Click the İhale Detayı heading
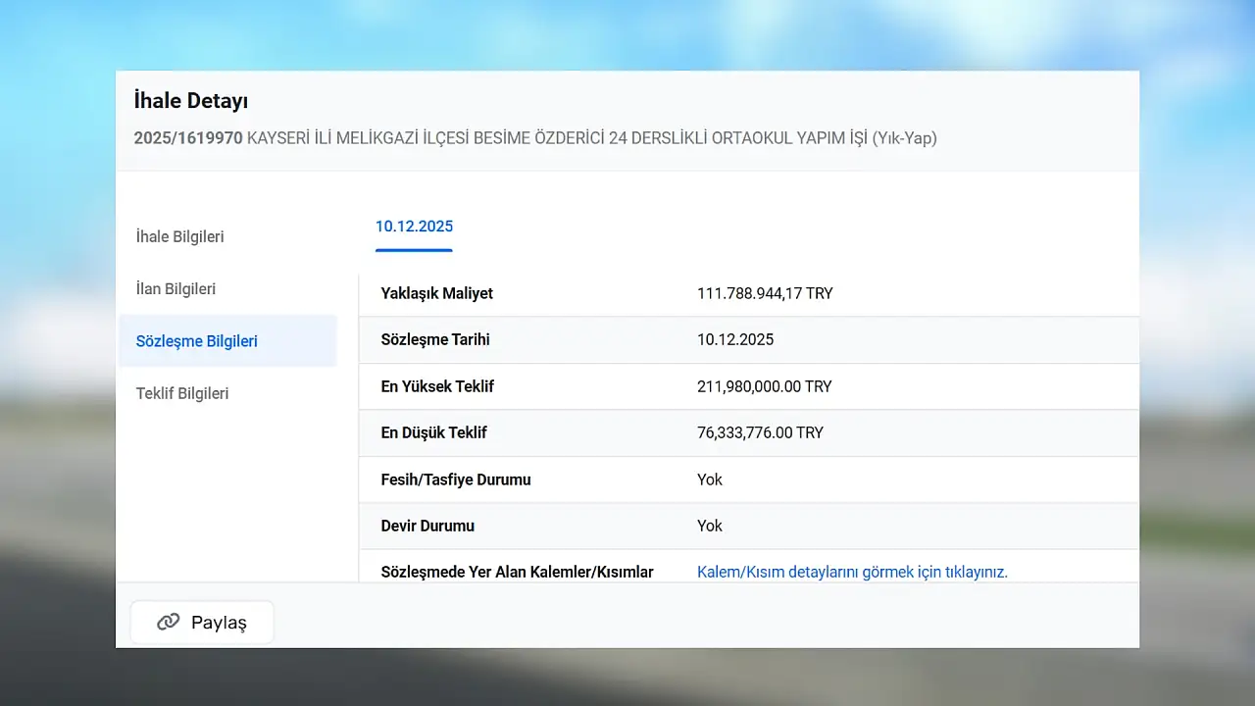Screen dimensions: 1255x706 [x=191, y=100]
